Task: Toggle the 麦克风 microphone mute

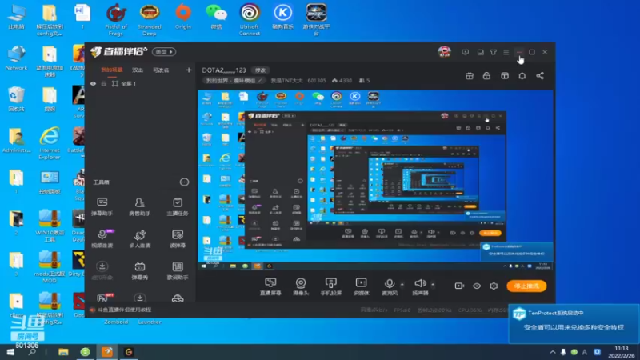Action: [x=390, y=286]
